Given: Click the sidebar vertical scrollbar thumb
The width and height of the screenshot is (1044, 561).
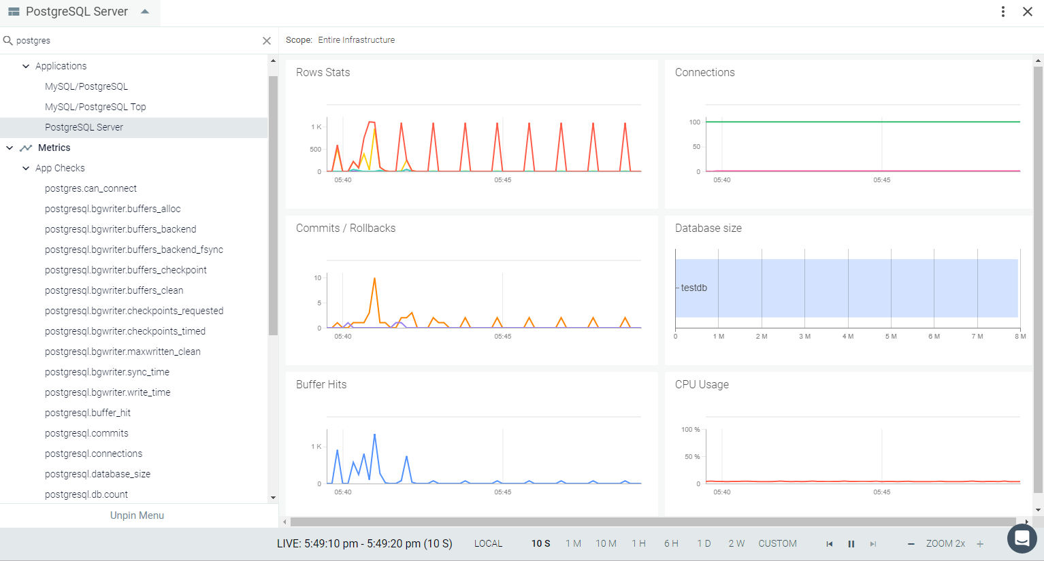Looking at the screenshot, I should (273, 205).
